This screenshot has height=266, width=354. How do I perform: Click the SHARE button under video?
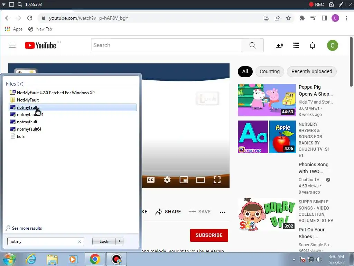coord(168,212)
